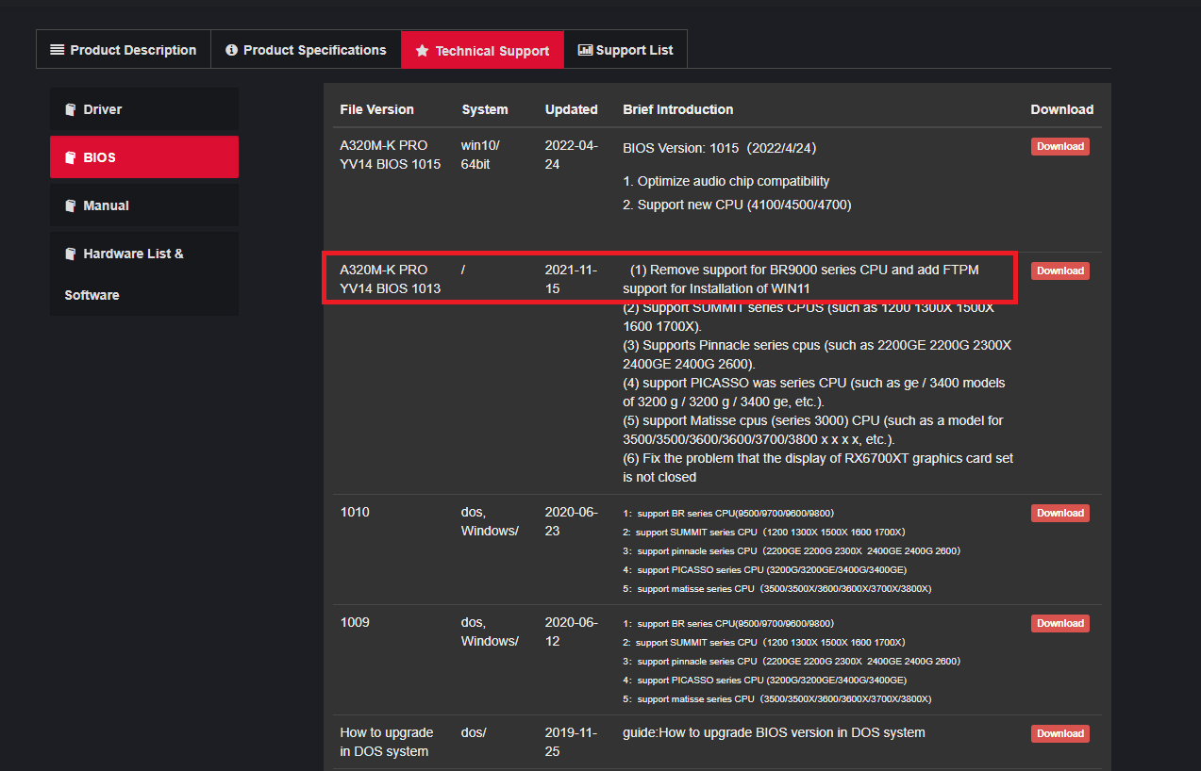Screen dimensions: 1201x771
Task: Click the 'dos, Windows/' cell in row 1010
Action: [491, 521]
